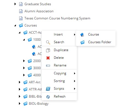Click the Refresh arrows icon
The image size is (126, 108).
click(x=48, y=97)
